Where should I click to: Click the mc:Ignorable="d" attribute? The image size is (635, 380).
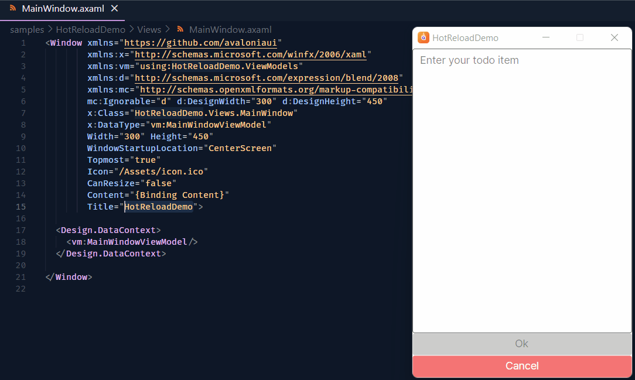(129, 101)
